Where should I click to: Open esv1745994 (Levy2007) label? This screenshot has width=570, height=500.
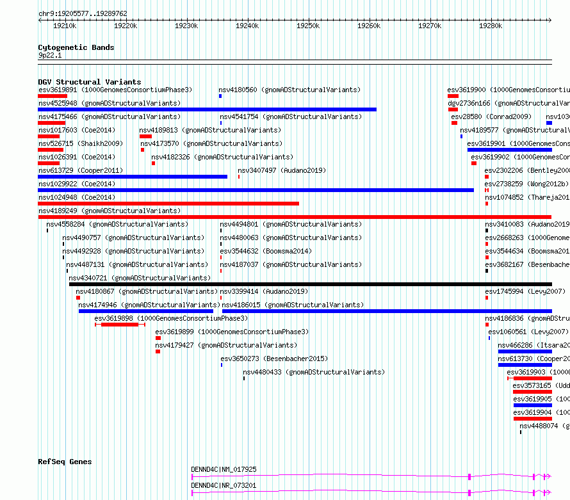525,291
